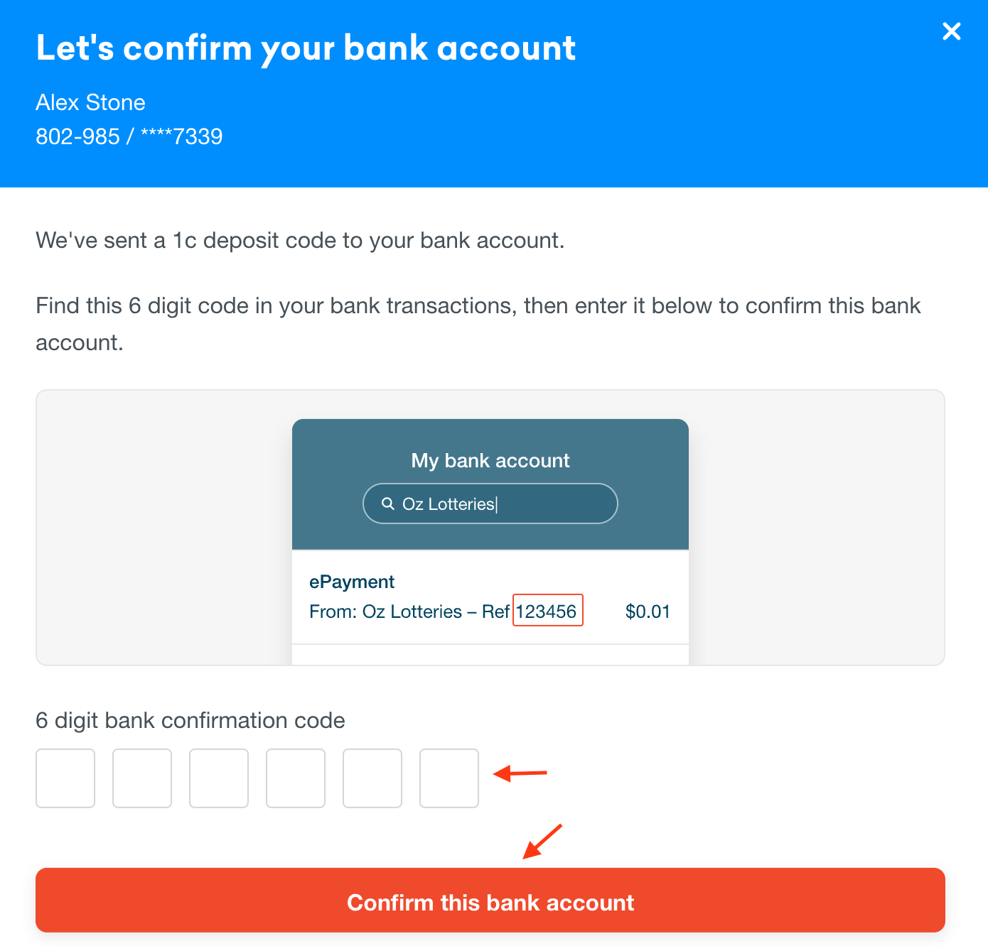Focus the third confirmation code digit box
988x946 pixels.
[x=219, y=778]
